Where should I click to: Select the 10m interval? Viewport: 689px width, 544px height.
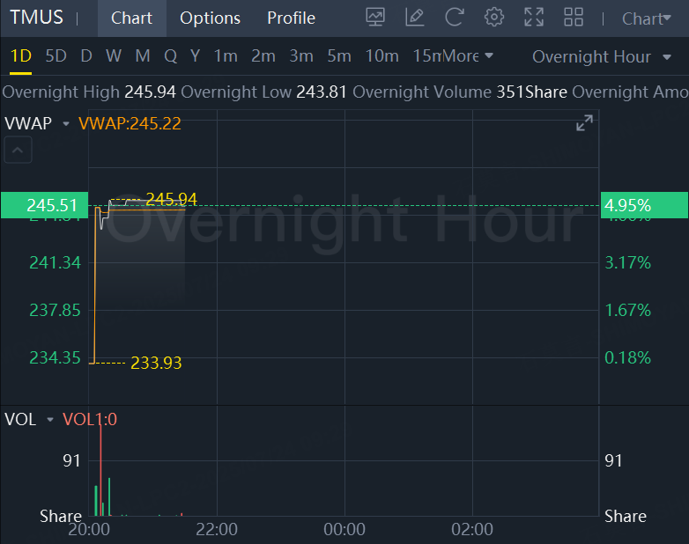pos(382,56)
